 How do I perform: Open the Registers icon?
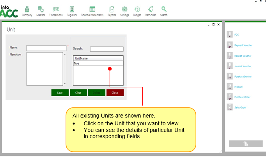(x=72, y=9)
